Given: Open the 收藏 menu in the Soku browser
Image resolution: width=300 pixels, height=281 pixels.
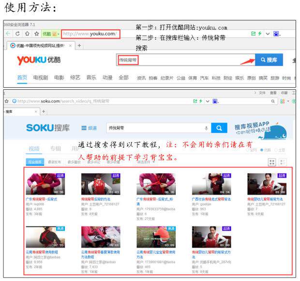Looking at the screenshot, I should [285, 93].
